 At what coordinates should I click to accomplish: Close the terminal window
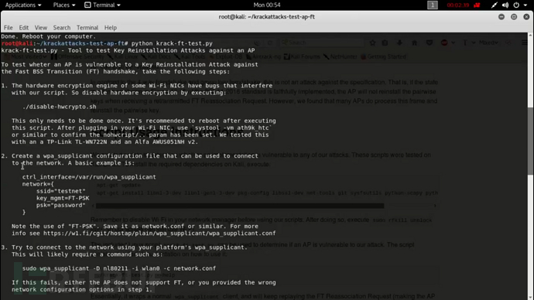(526, 17)
